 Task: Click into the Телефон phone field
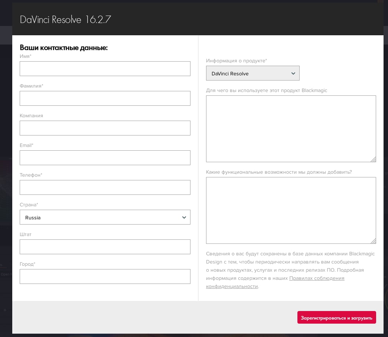click(x=105, y=187)
